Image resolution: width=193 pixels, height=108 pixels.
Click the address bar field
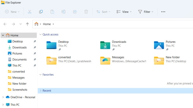coord(113,24)
